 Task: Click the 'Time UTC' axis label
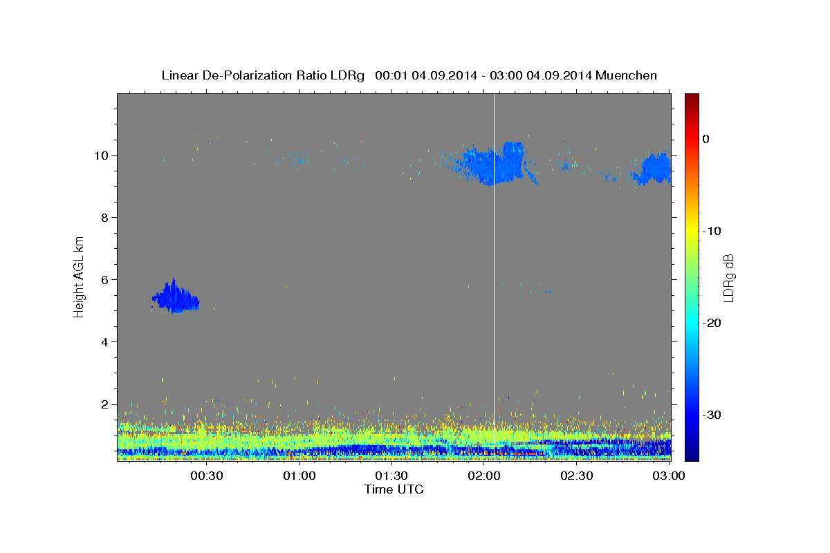click(394, 489)
